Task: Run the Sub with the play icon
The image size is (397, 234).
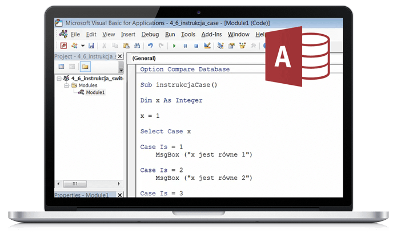Action: pyautogui.click(x=173, y=46)
